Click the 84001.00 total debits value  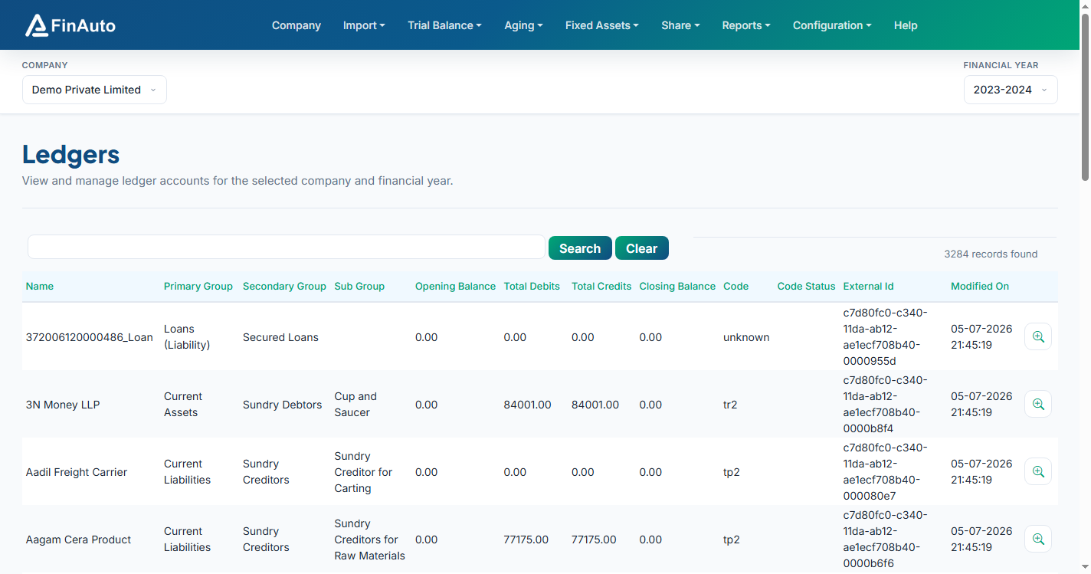point(527,405)
